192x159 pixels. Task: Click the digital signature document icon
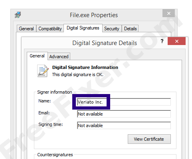click(x=43, y=71)
